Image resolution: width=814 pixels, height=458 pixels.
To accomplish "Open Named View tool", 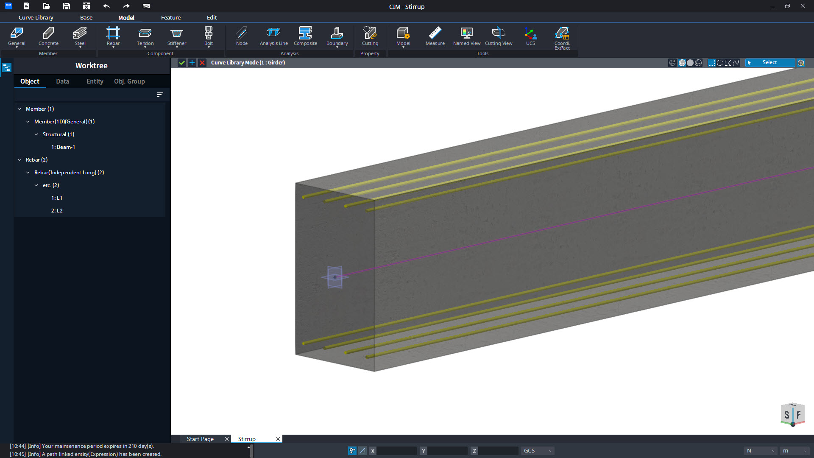I will coord(467,36).
